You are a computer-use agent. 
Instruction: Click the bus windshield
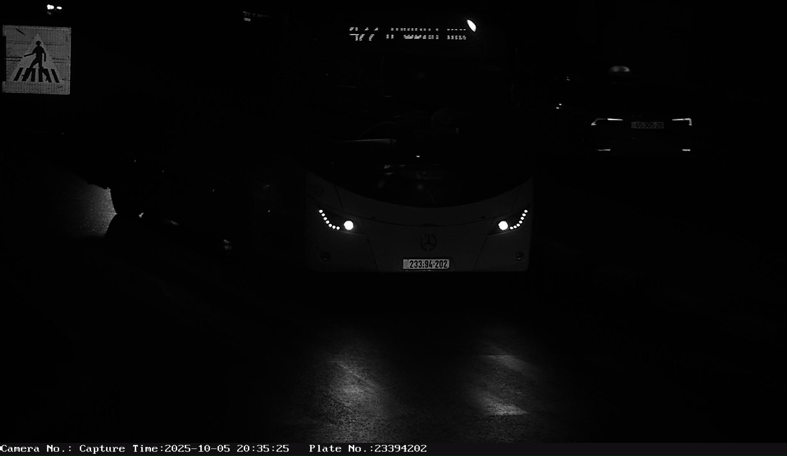coord(418,123)
